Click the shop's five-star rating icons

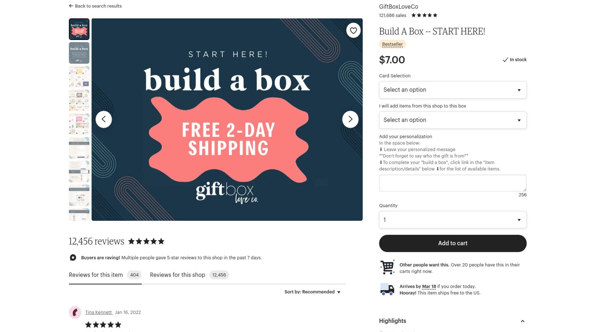click(x=424, y=15)
